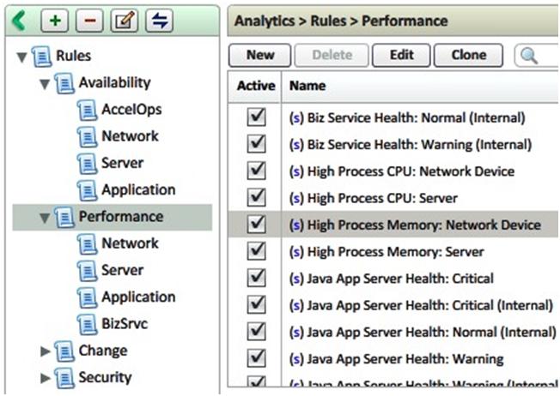Click the New button

pos(260,56)
